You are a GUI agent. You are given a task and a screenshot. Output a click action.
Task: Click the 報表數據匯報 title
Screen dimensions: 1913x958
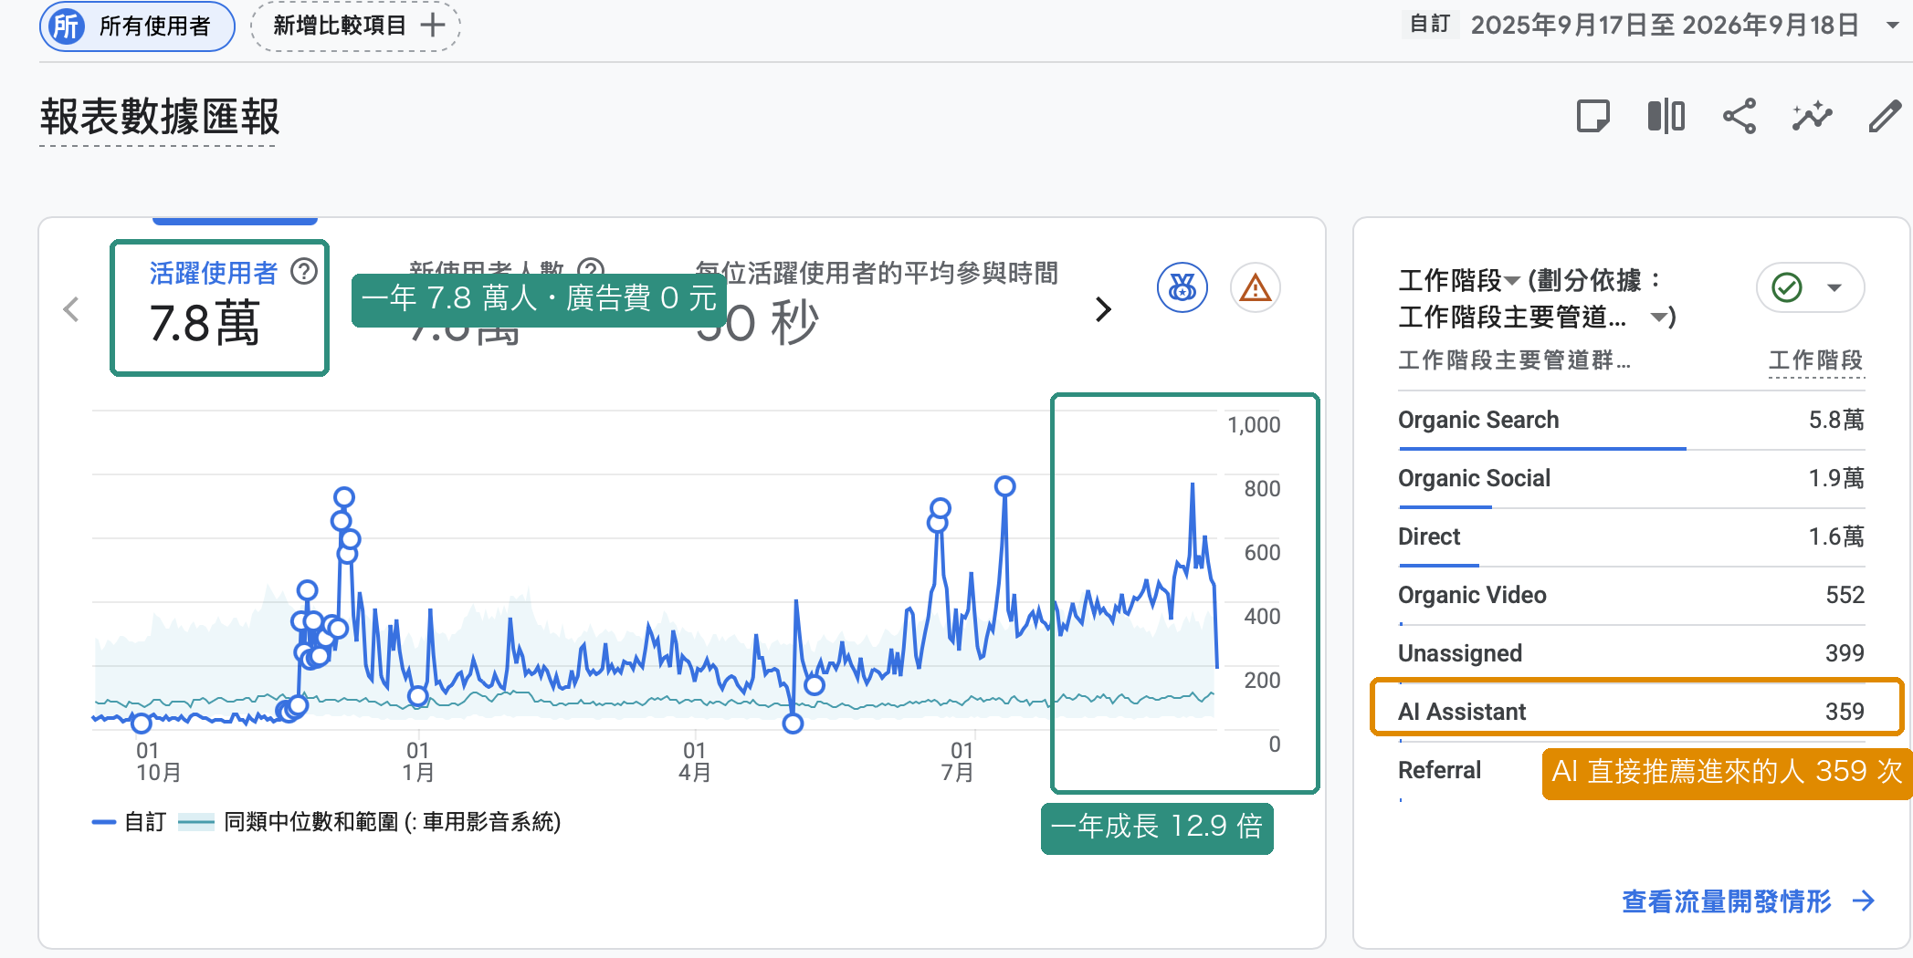point(160,117)
